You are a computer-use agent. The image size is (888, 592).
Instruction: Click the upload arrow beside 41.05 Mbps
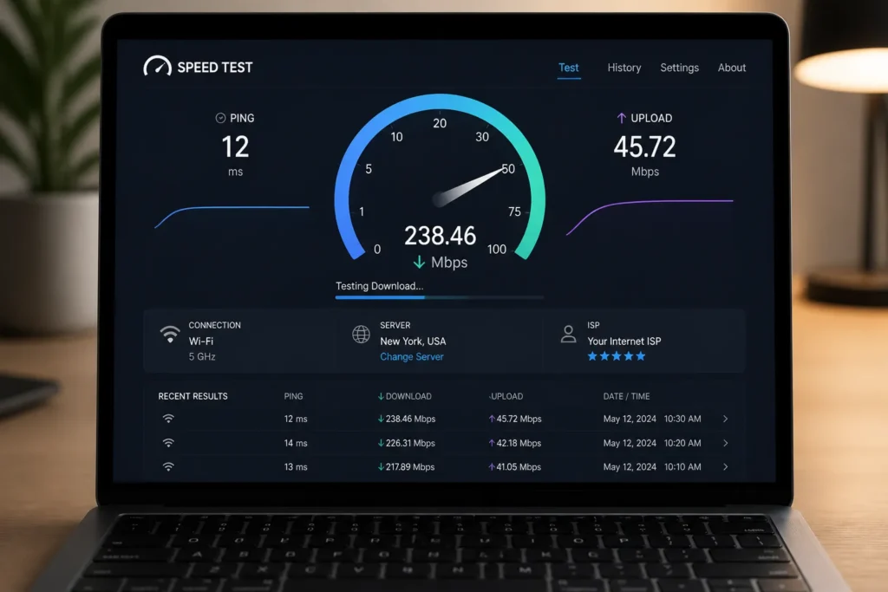492,467
